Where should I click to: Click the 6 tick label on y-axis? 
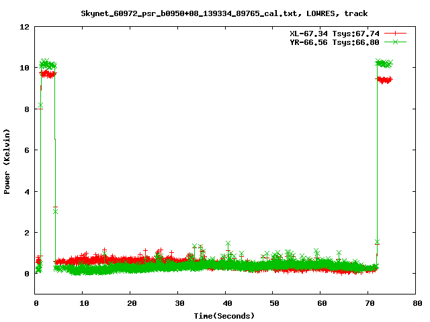pos(26,150)
